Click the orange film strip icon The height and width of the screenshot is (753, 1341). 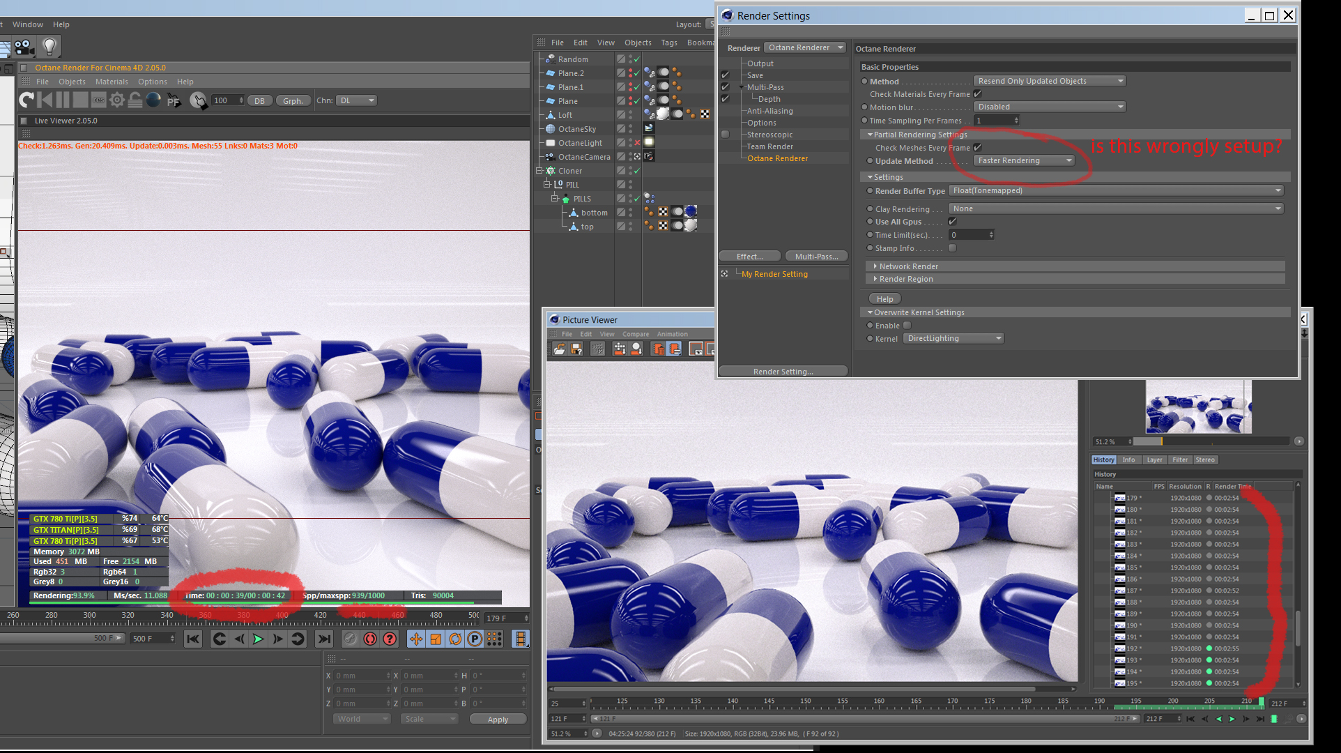tap(520, 639)
